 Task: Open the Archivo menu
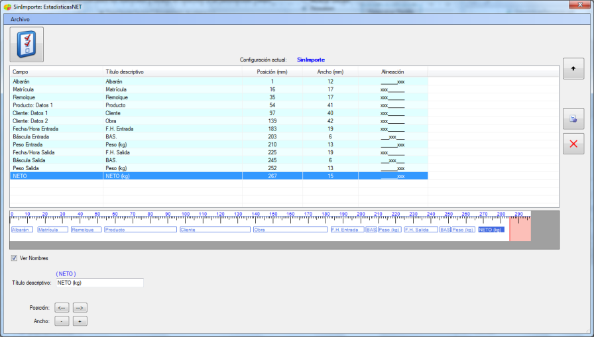click(20, 19)
